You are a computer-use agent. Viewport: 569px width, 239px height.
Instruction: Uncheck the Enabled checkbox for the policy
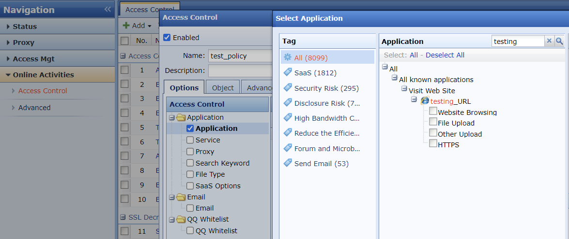[167, 38]
